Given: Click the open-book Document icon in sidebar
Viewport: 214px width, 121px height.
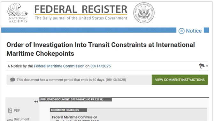Looking at the screenshot, I should coord(10,120).
